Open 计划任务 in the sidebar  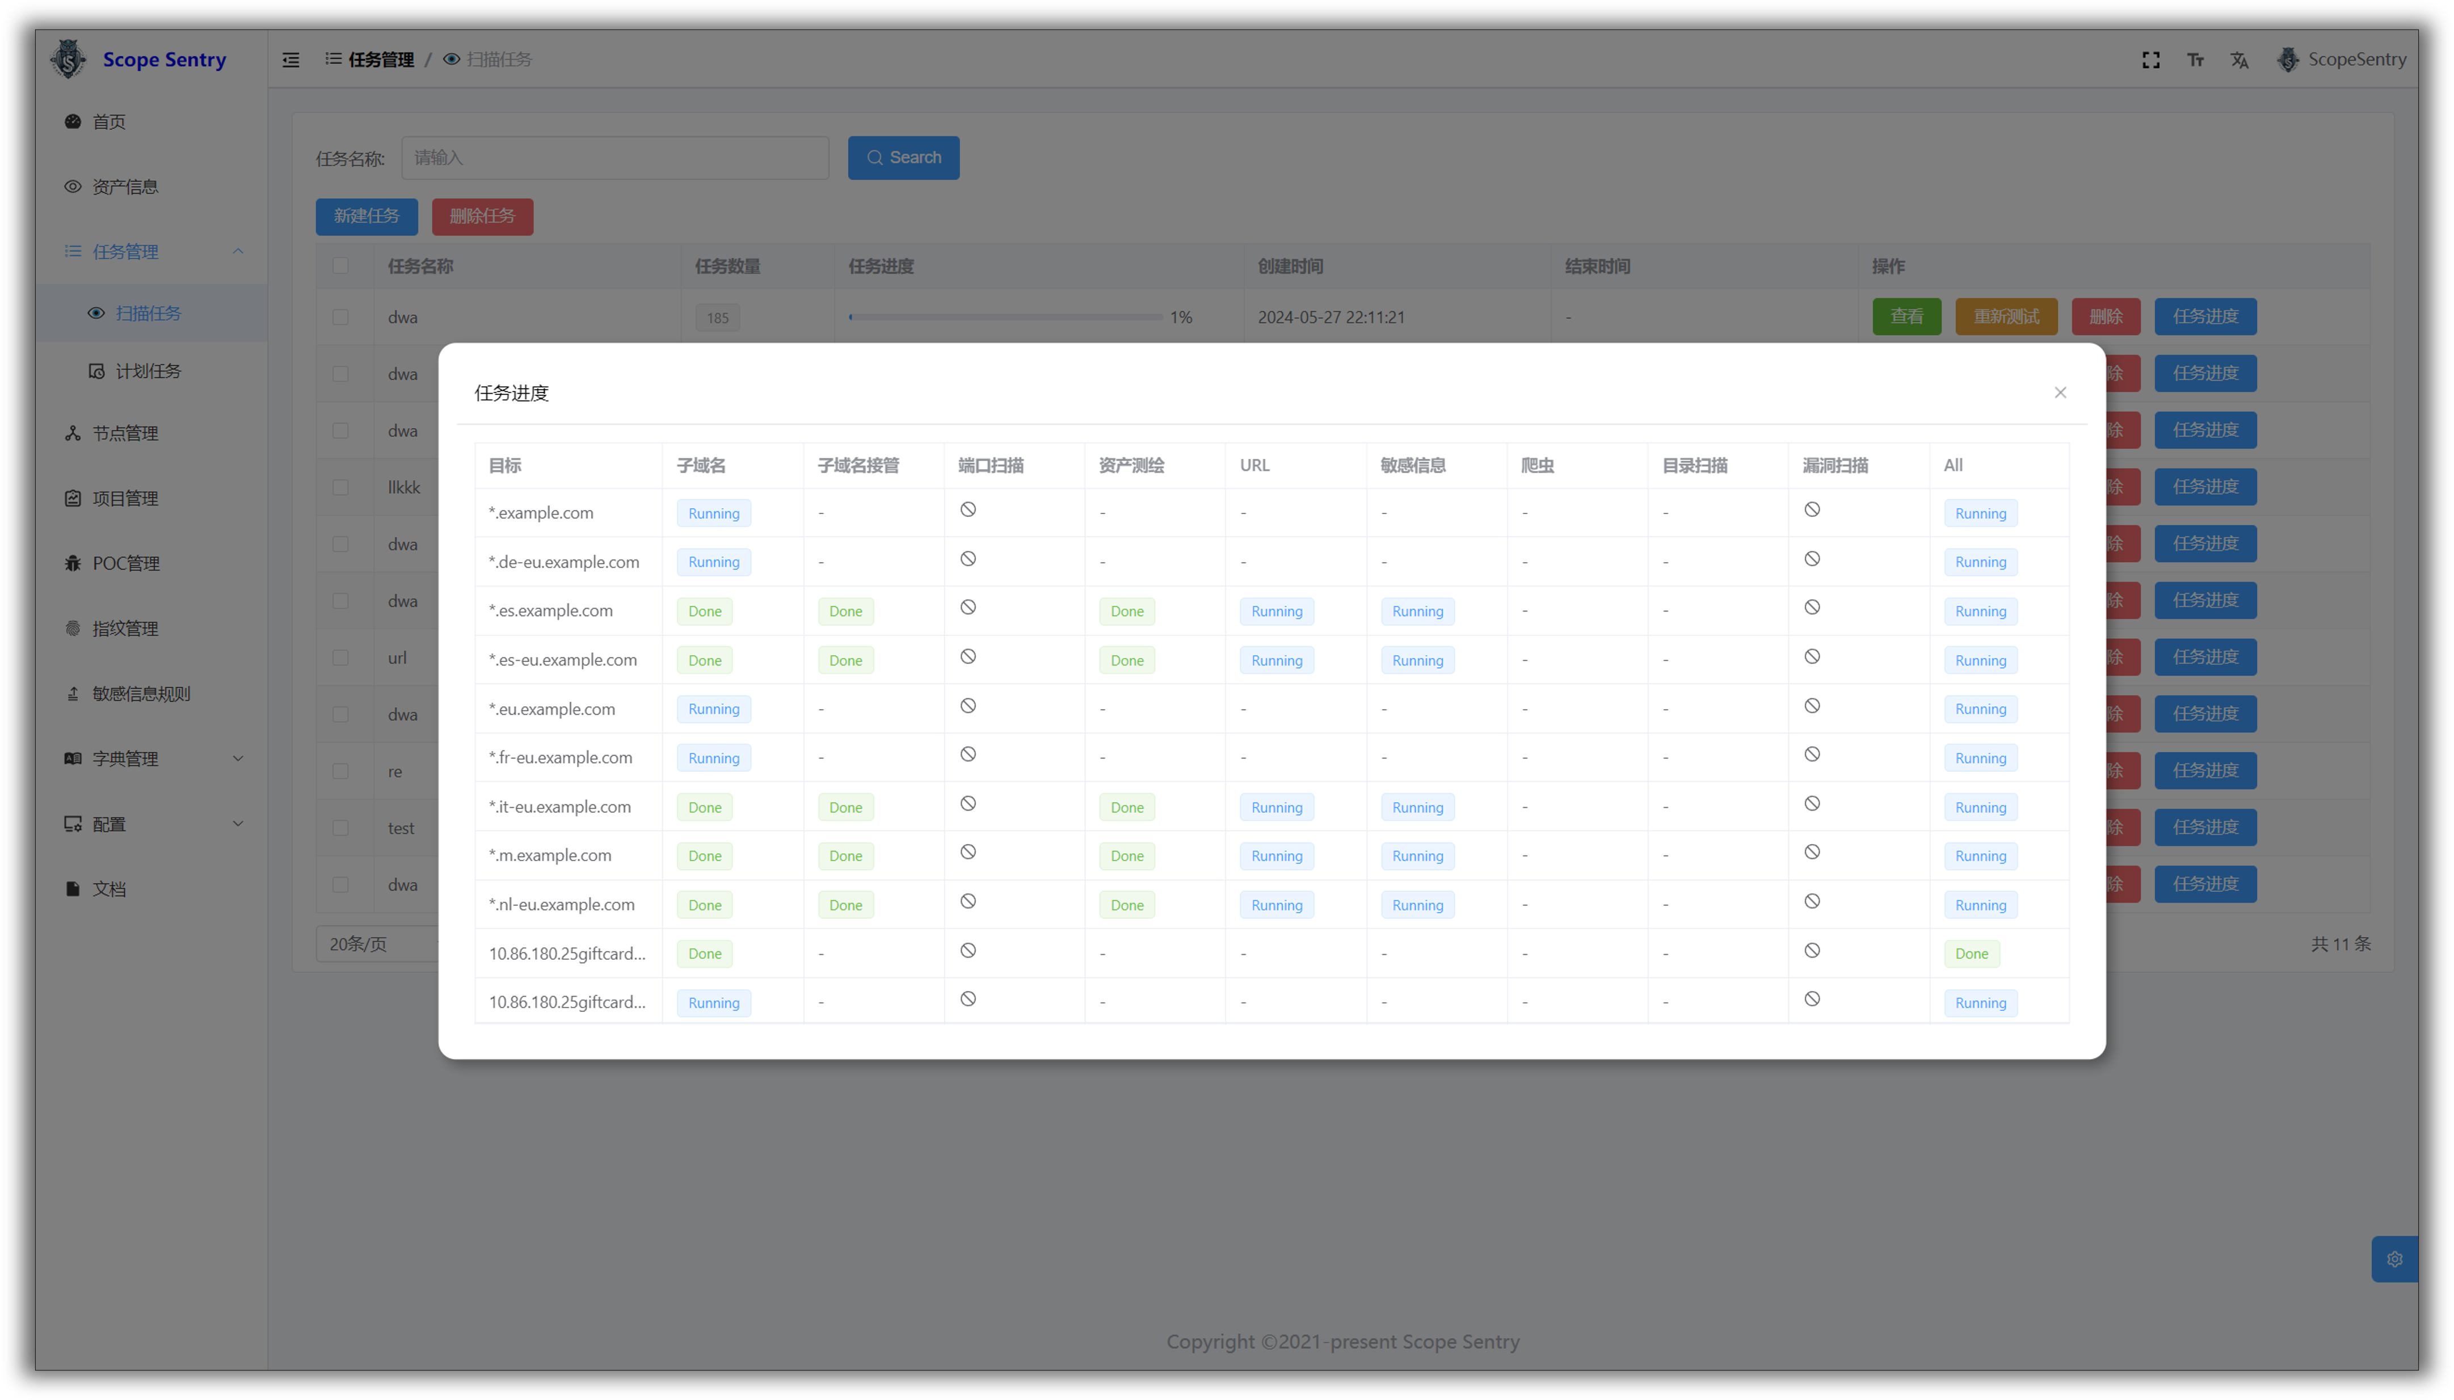[147, 371]
